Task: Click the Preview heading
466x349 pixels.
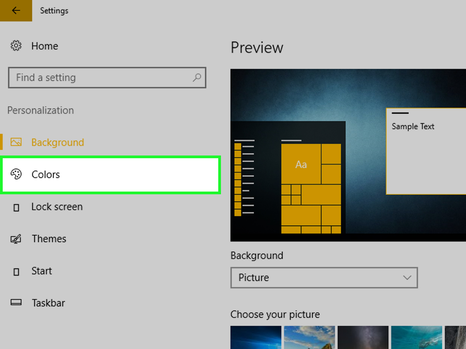Action: pos(257,48)
